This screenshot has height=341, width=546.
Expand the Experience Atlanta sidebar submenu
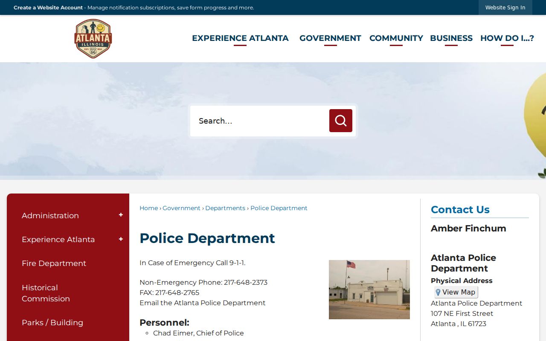pos(121,239)
